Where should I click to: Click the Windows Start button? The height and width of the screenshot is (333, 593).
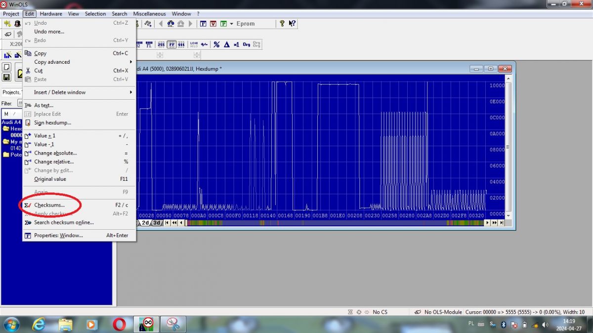(11, 324)
